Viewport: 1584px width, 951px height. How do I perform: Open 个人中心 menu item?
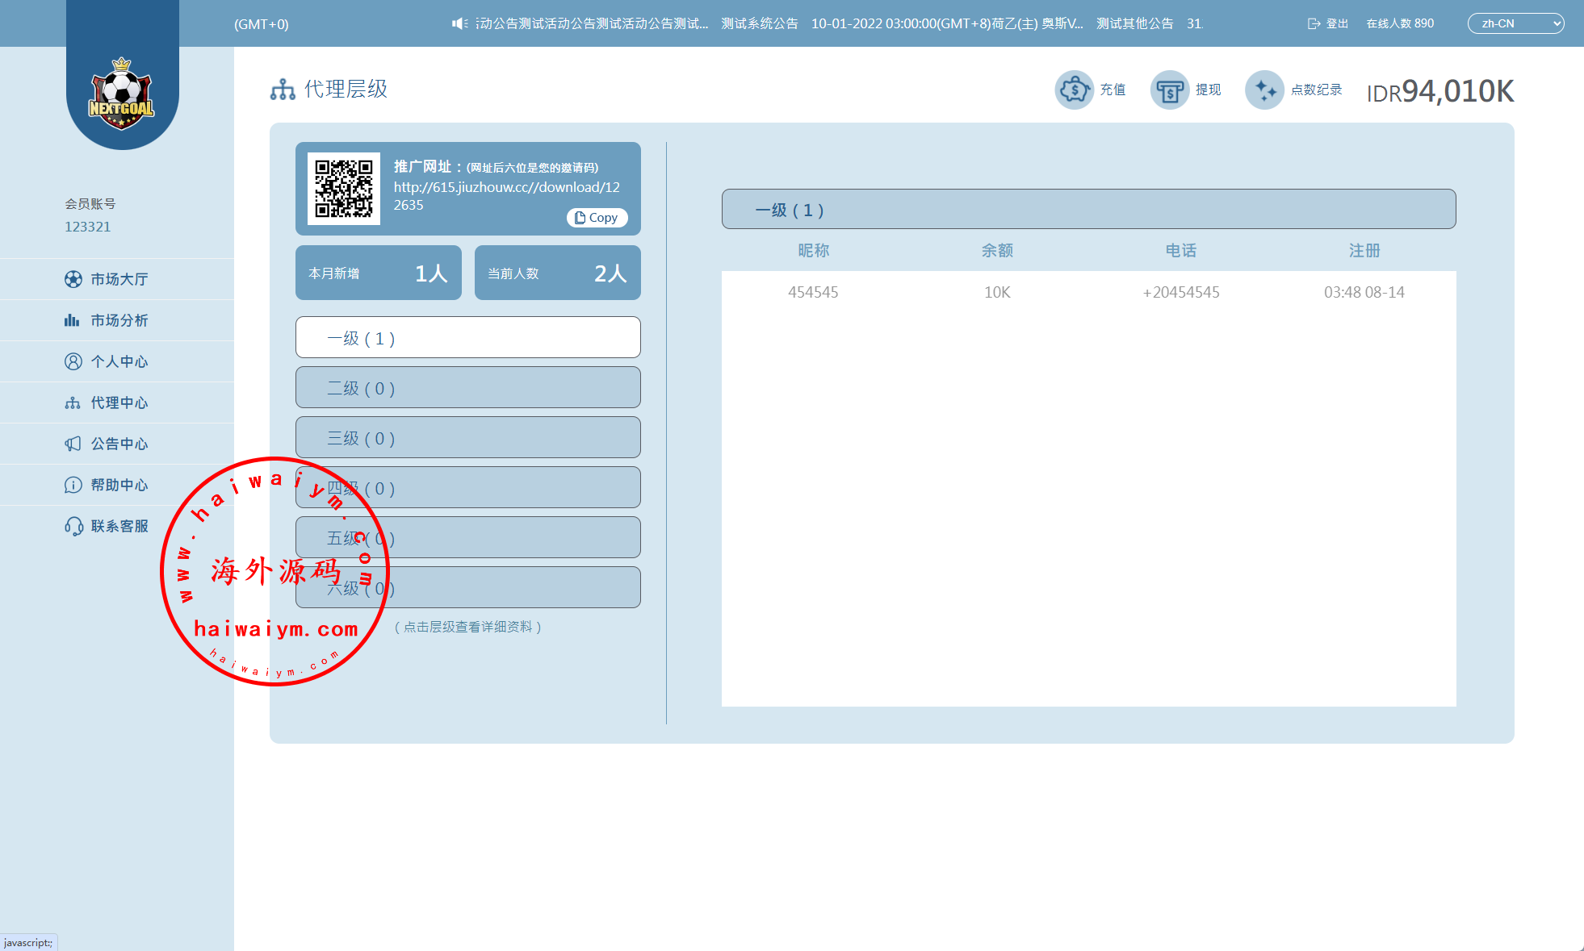[119, 361]
